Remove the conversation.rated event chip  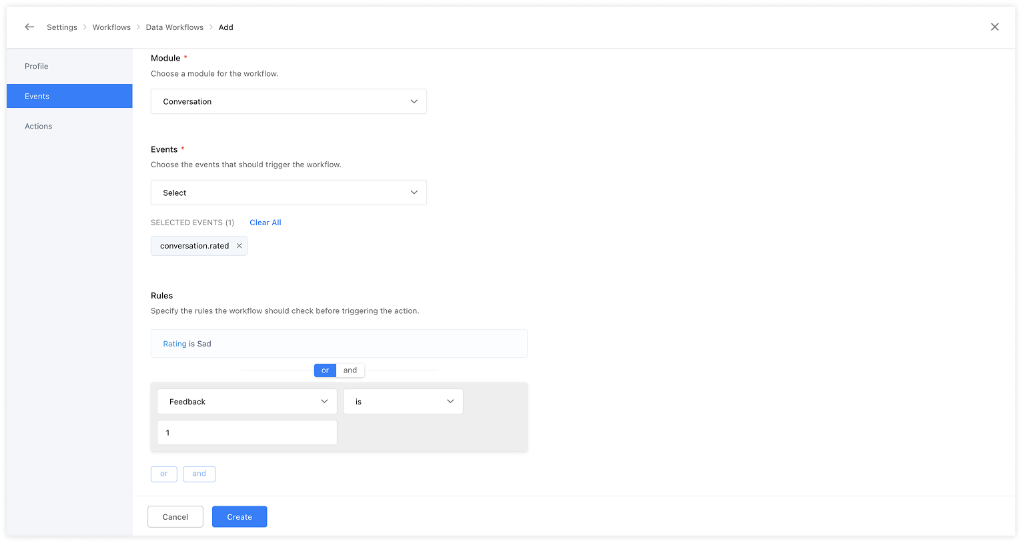click(239, 246)
